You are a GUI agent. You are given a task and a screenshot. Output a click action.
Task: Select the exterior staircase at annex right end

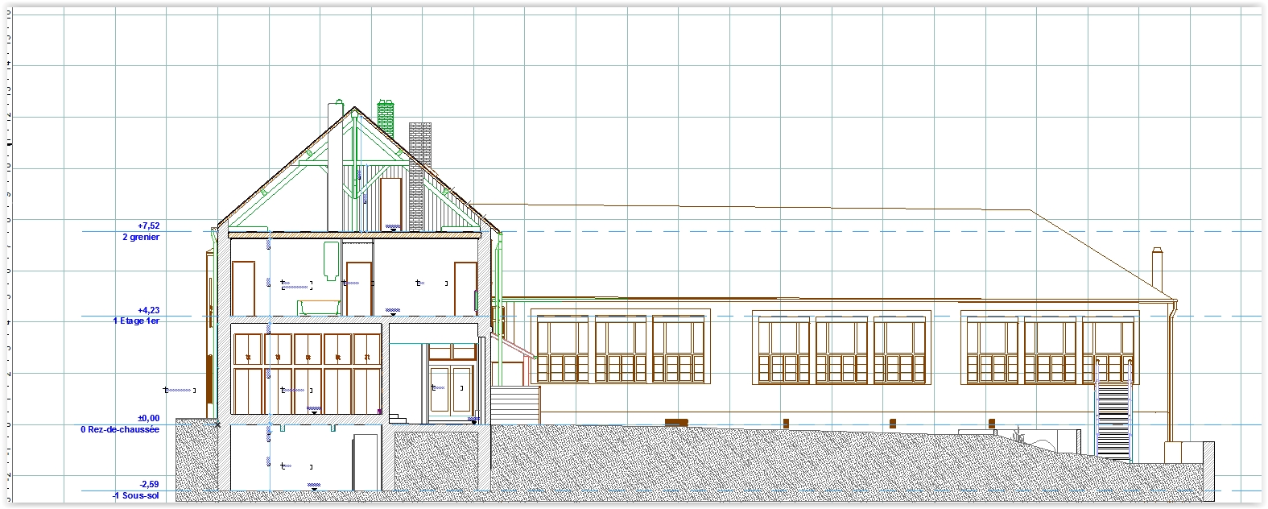pos(1113,420)
